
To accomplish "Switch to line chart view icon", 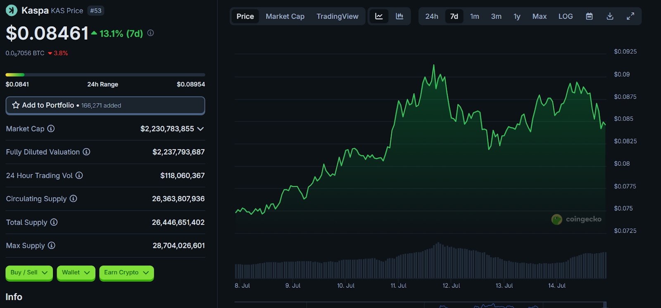I will pyautogui.click(x=379, y=16).
